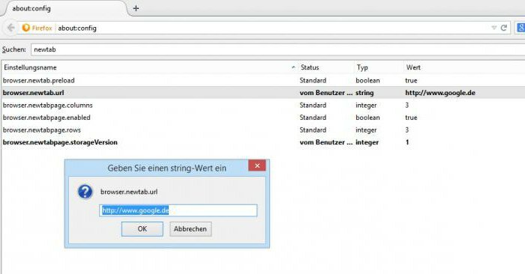
Task: Click the string value input field in the dialog
Action: [x=178, y=210]
